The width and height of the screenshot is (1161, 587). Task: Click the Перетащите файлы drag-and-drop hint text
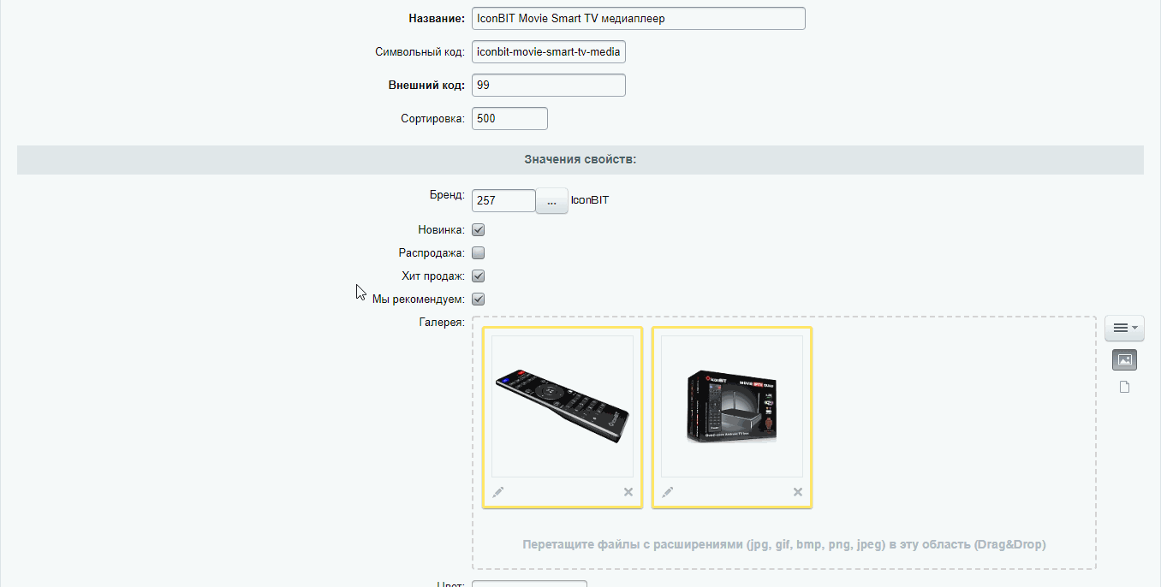784,544
